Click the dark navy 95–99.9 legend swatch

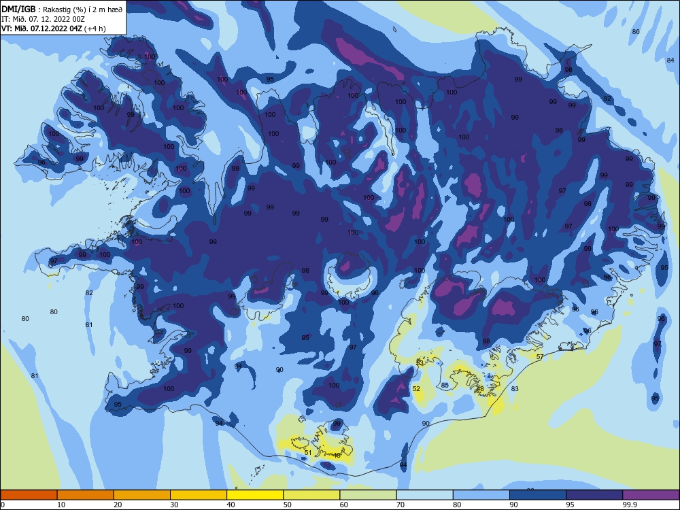594,495
